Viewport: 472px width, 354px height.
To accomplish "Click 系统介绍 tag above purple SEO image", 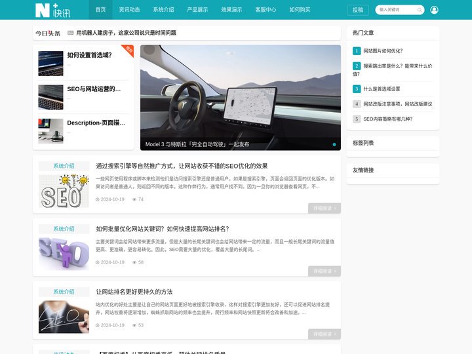I will [x=64, y=229].
